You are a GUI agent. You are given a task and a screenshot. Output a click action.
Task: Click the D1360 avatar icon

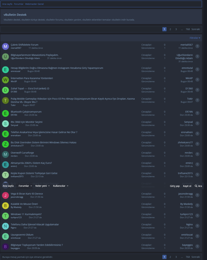tap(5, 90)
